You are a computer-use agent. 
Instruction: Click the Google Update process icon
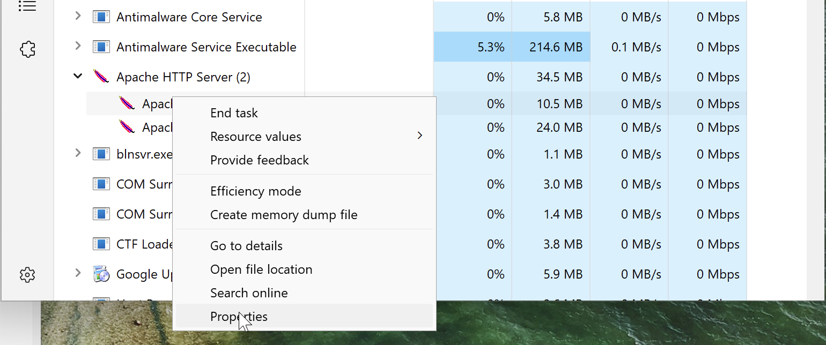click(101, 274)
